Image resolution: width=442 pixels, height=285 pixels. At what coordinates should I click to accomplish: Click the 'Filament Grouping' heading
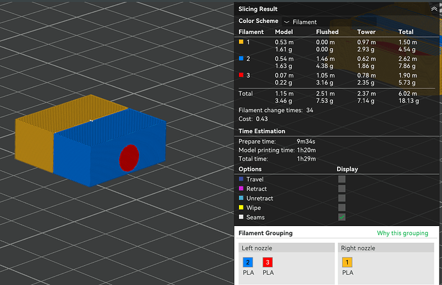click(x=266, y=233)
